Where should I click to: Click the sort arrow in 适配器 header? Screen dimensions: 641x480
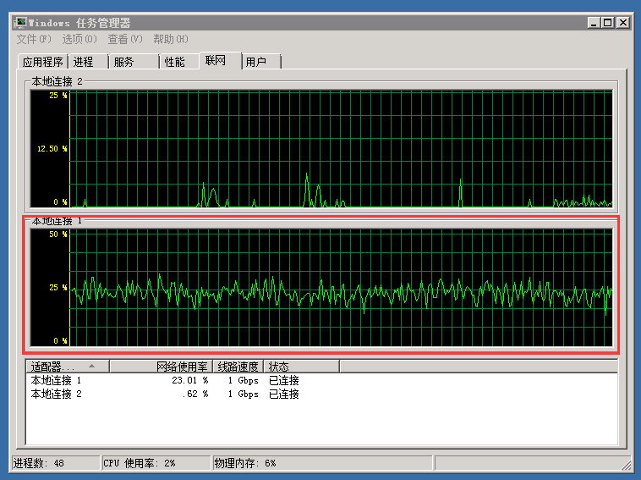tap(91, 366)
